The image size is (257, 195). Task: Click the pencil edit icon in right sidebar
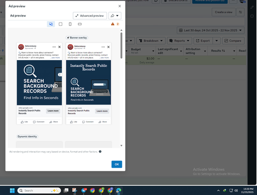tap(252, 7)
